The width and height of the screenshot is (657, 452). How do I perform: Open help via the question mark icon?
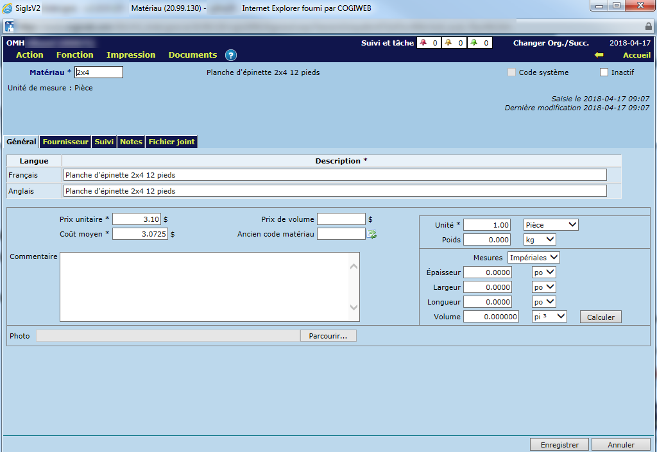(x=231, y=55)
